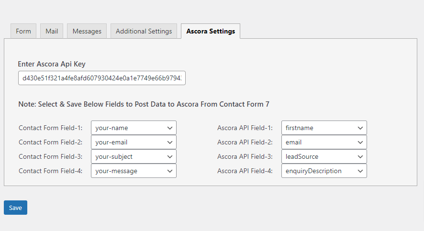Click into the Ascora Api Key field
The width and height of the screenshot is (424, 231).
click(x=101, y=78)
